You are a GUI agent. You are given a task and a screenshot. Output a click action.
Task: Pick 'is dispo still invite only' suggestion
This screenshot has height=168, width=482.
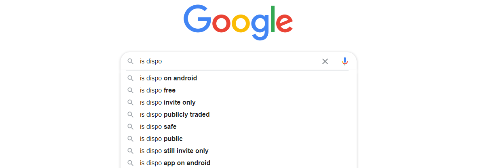tap(239, 151)
